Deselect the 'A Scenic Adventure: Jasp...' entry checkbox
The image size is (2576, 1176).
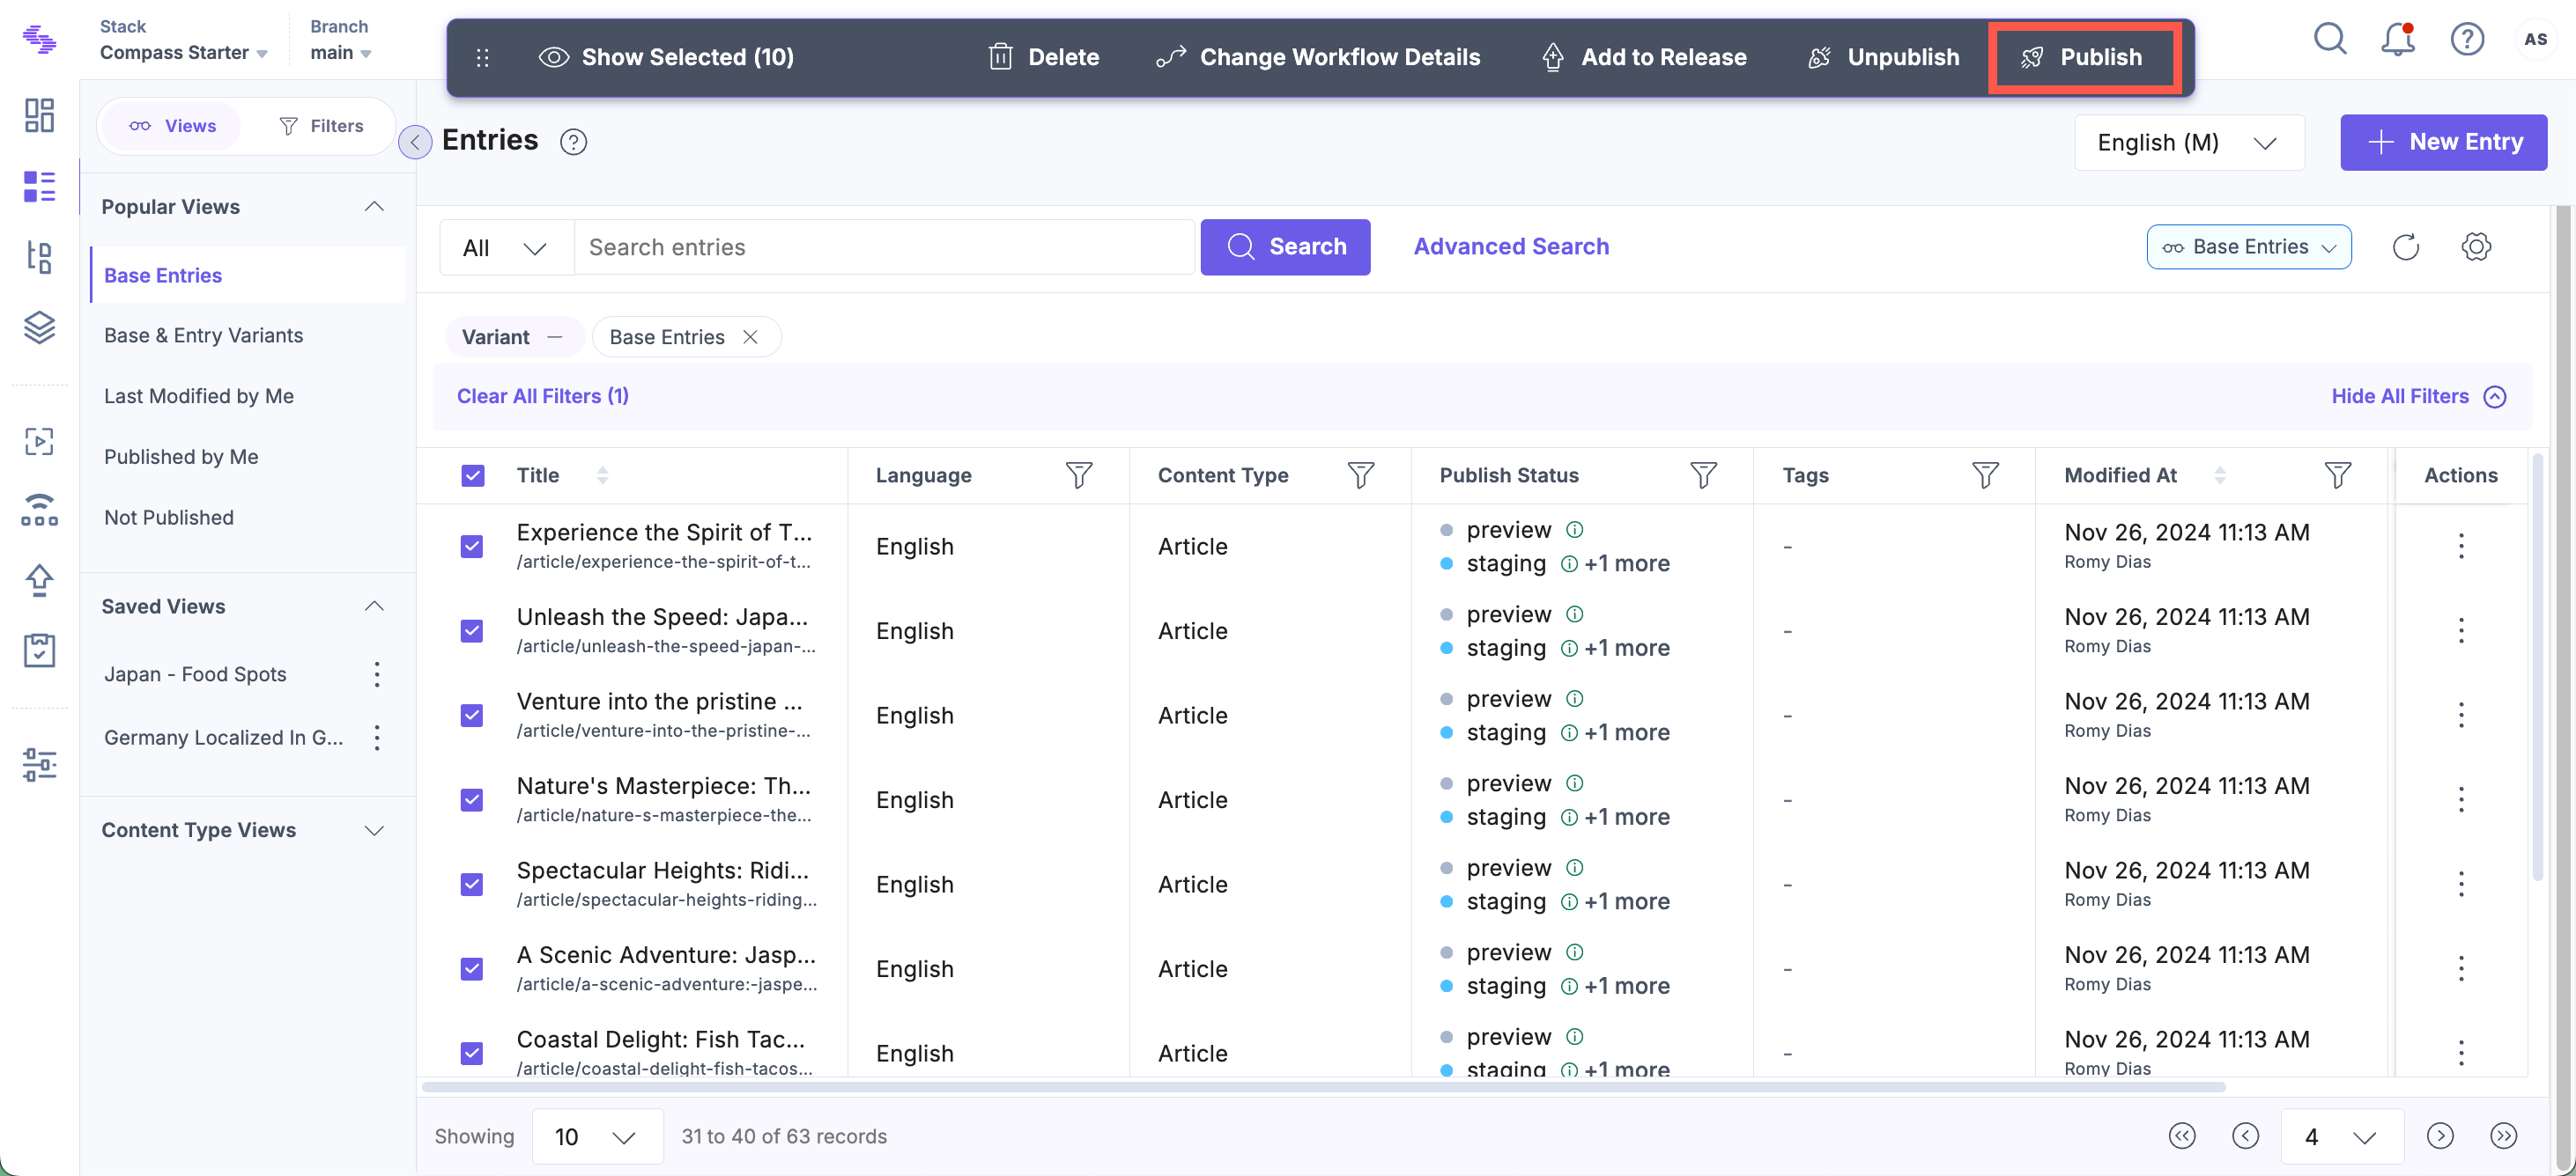pos(472,969)
